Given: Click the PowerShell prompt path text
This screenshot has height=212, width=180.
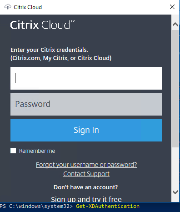Looking at the screenshot, I should point(36,206).
